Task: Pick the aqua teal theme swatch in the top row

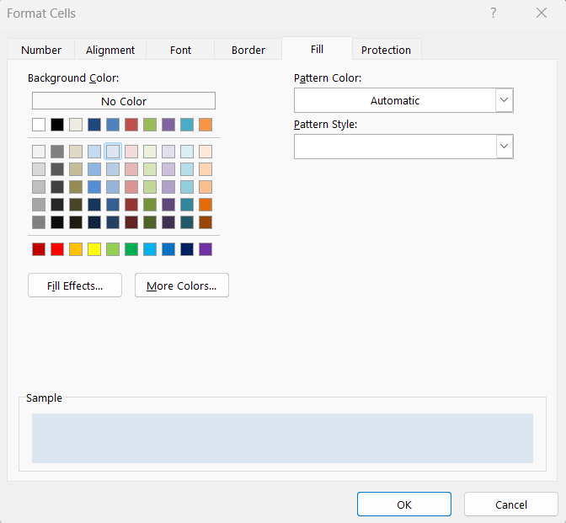Action: pyautogui.click(x=187, y=125)
